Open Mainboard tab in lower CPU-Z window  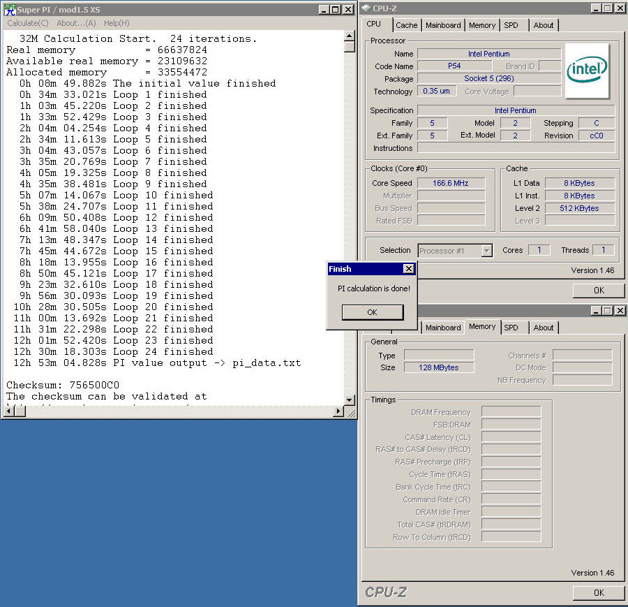click(443, 328)
